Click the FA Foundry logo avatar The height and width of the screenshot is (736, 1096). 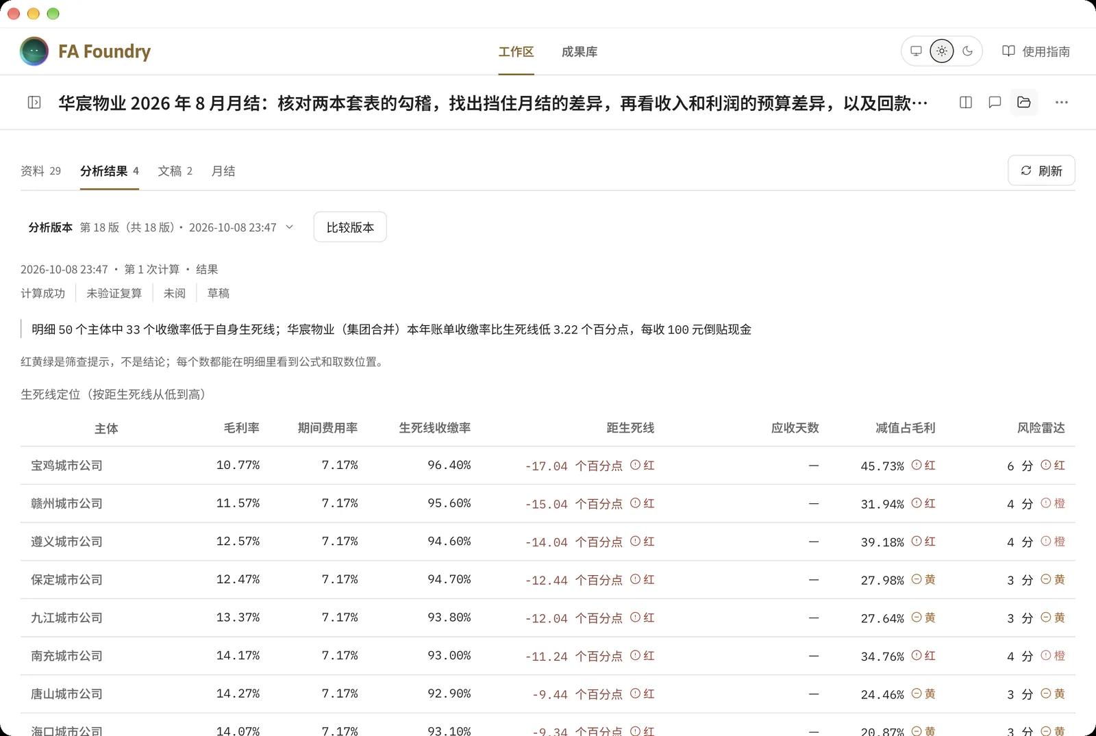(x=34, y=51)
